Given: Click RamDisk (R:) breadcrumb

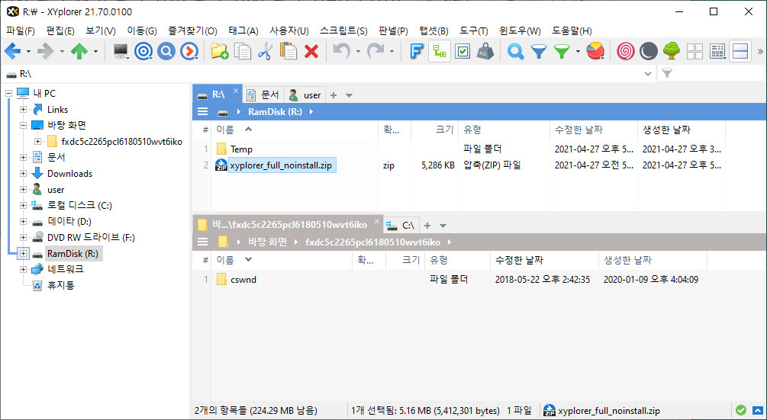Looking at the screenshot, I should pyautogui.click(x=275, y=112).
